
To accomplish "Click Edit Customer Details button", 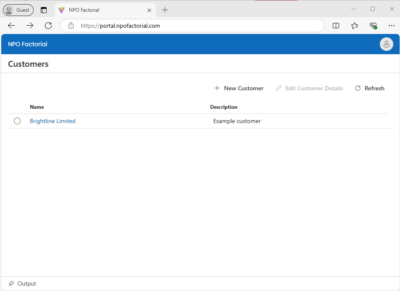I will (x=309, y=88).
